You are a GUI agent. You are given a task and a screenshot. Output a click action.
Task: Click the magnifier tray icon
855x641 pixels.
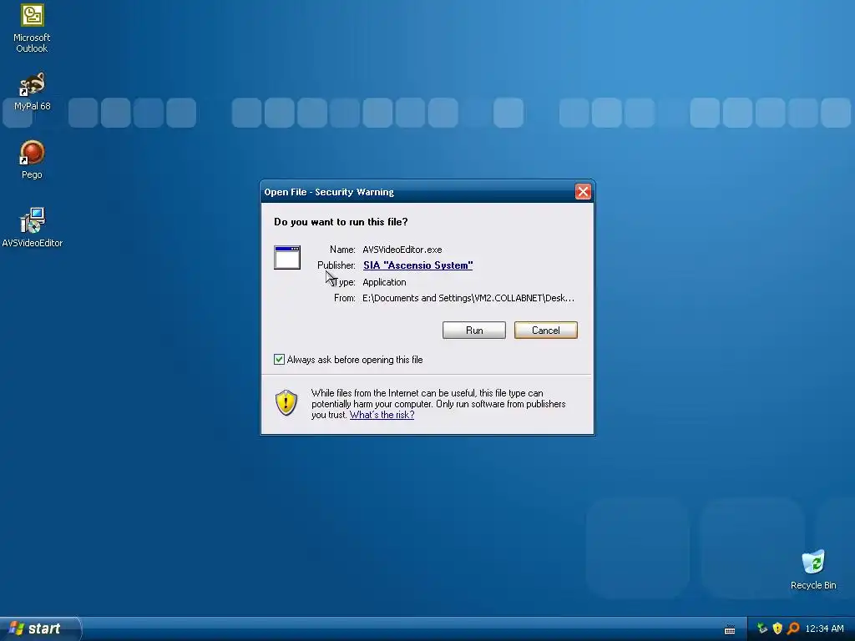[x=793, y=628]
